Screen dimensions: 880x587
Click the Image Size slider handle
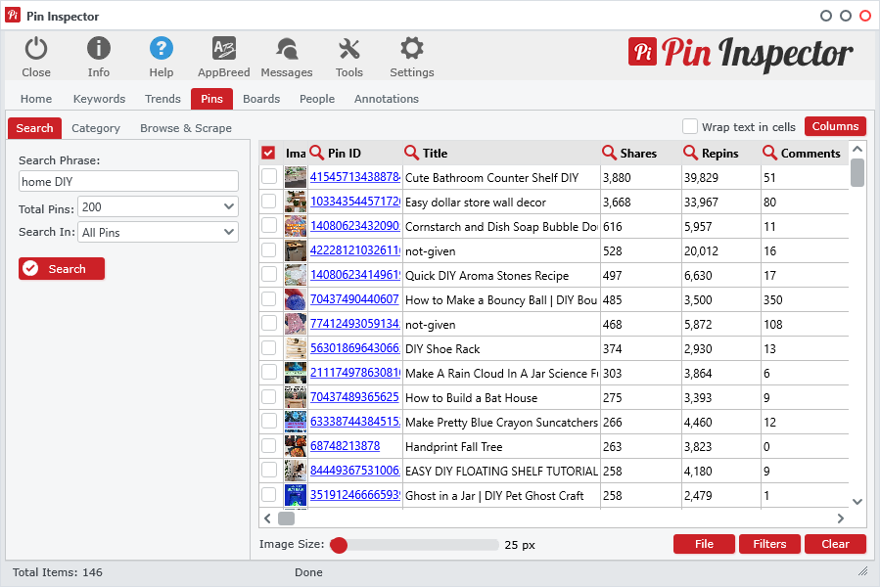coord(339,545)
